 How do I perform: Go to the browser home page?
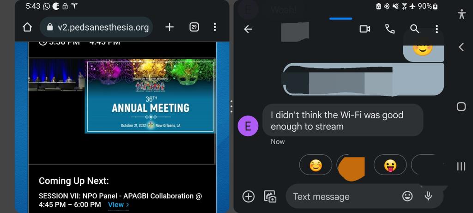tap(27, 27)
